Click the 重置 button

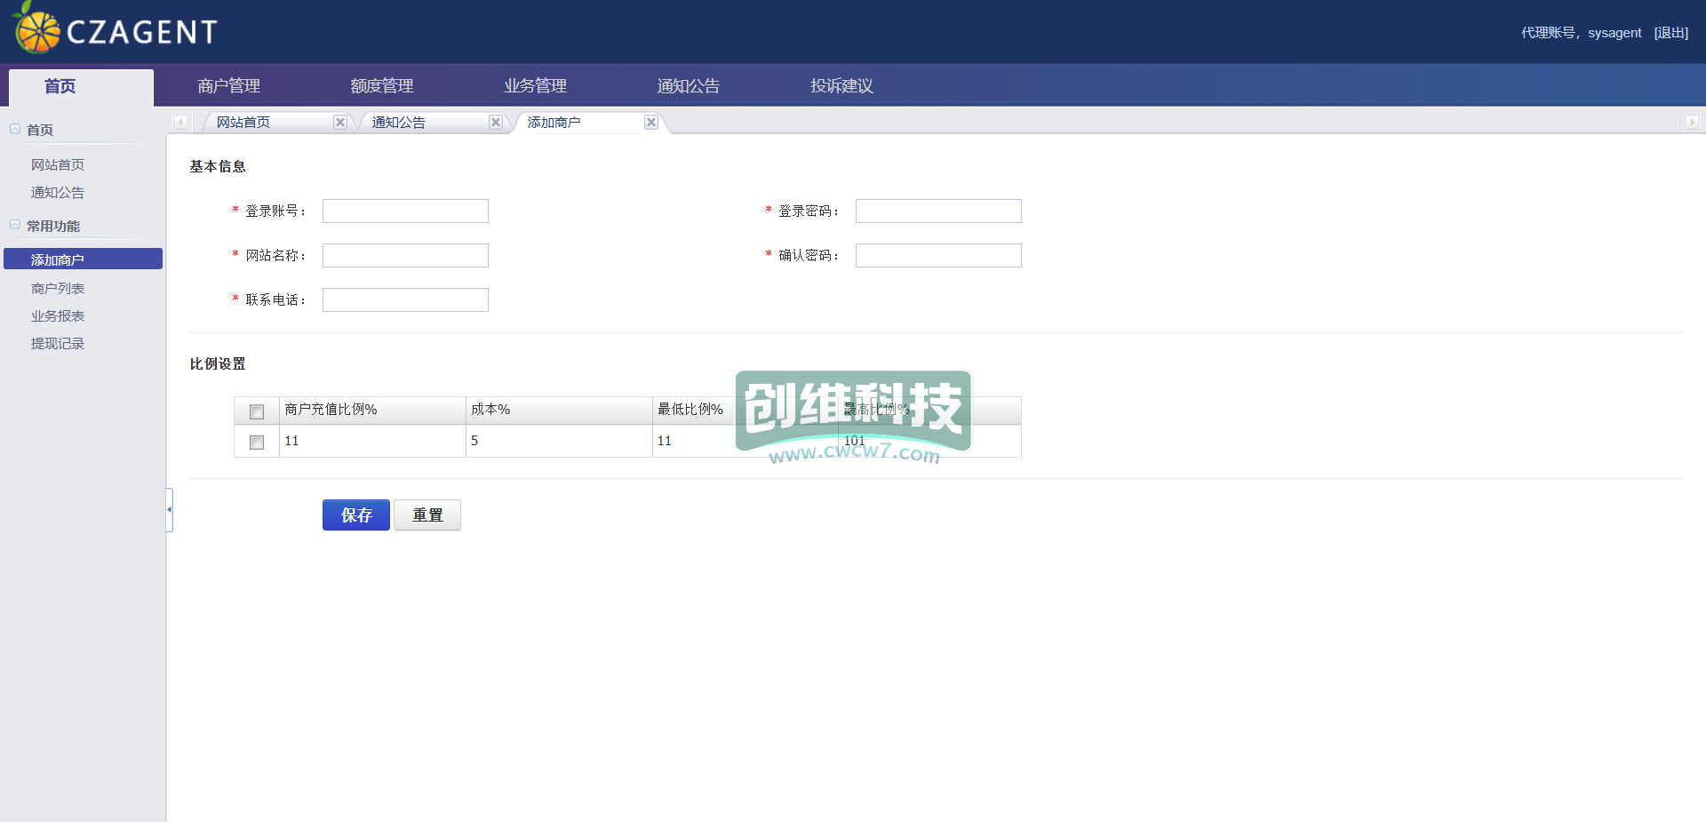(x=427, y=515)
